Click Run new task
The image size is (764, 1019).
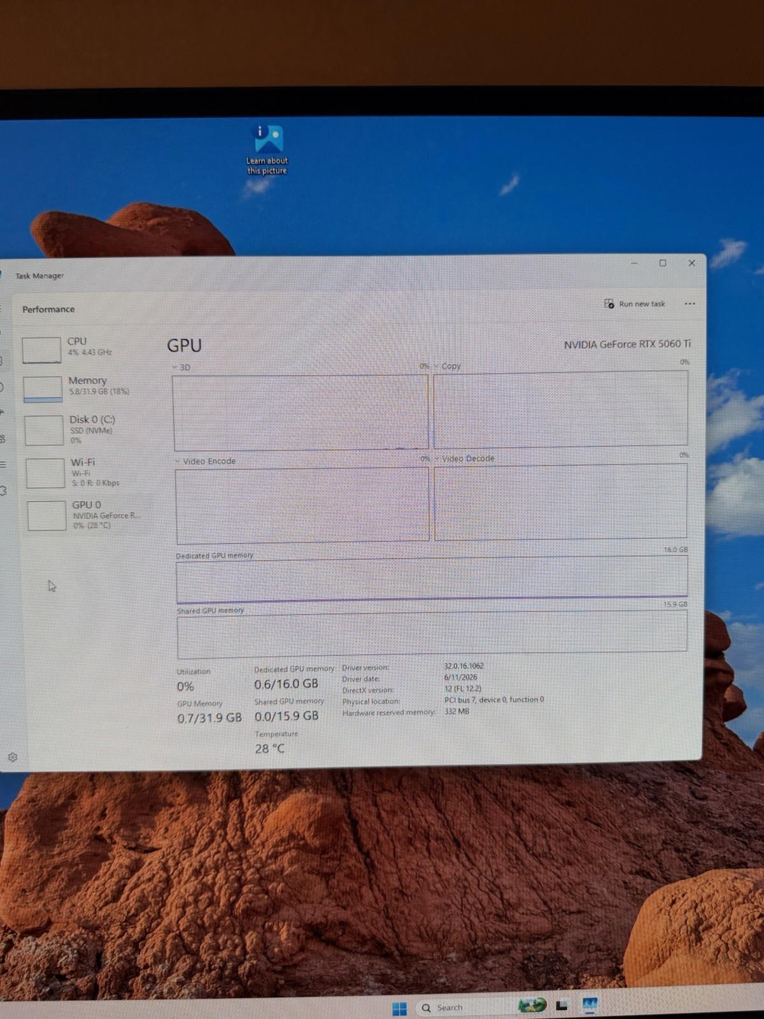point(635,304)
